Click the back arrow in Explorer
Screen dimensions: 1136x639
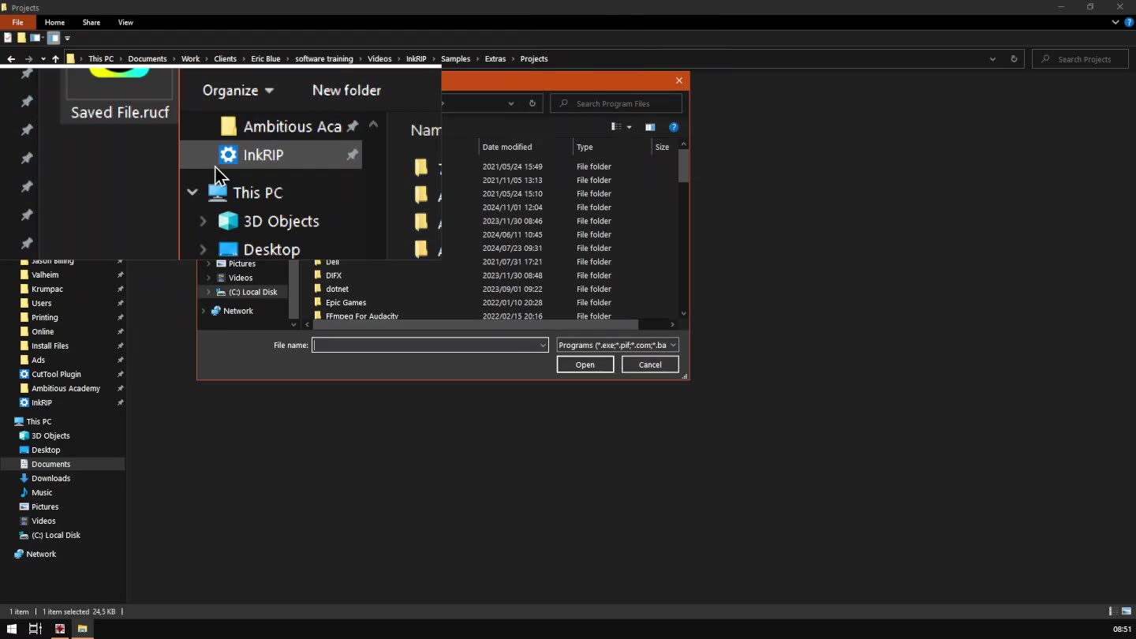tap(11, 59)
